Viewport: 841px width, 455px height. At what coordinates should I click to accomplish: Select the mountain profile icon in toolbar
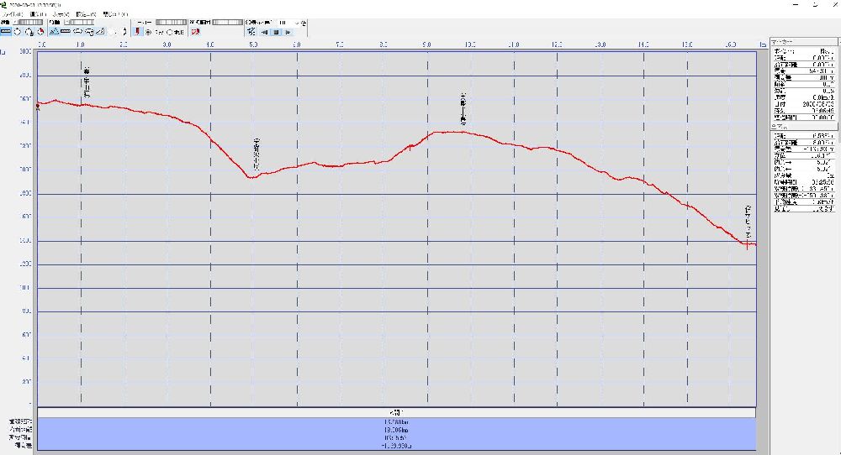click(54, 32)
